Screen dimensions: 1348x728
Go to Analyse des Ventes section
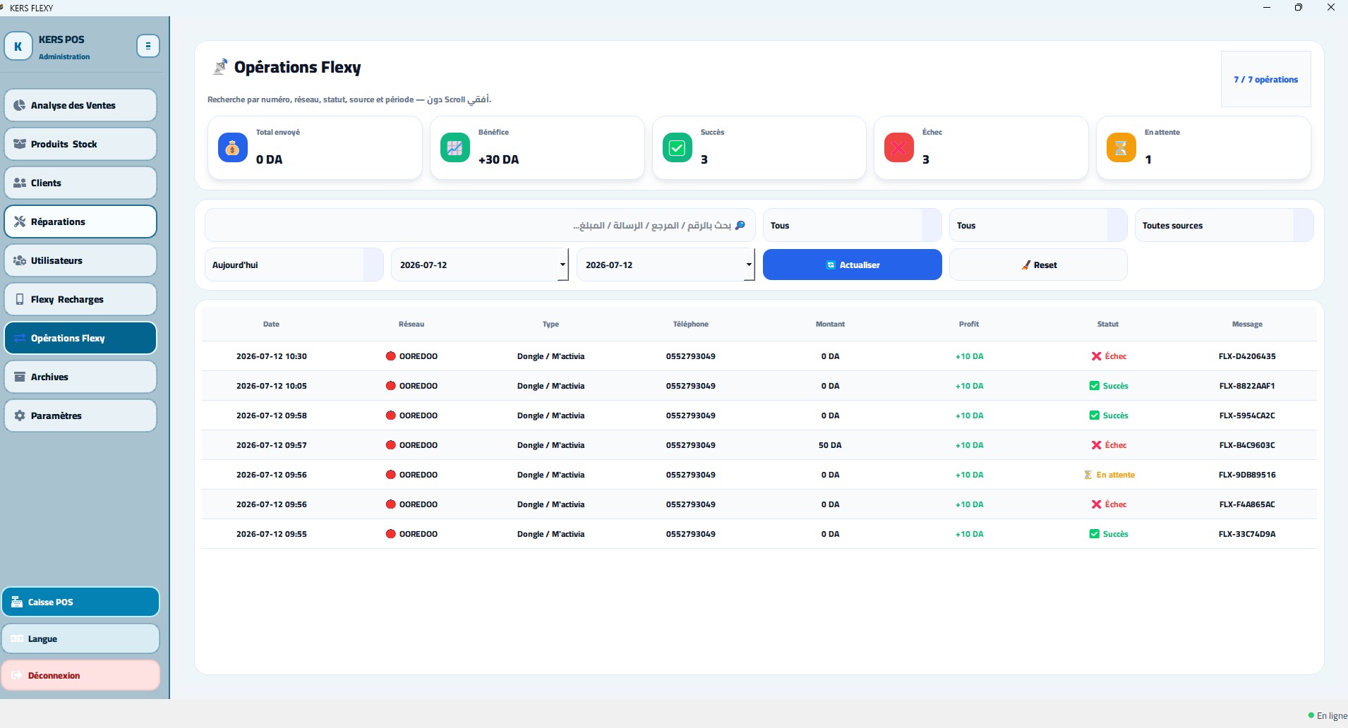tap(80, 105)
